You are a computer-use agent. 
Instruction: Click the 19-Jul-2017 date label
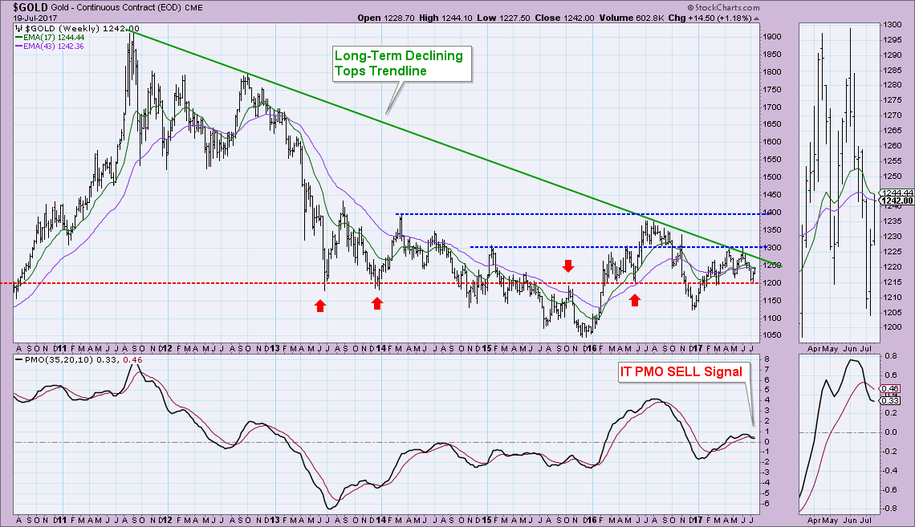[22, 16]
